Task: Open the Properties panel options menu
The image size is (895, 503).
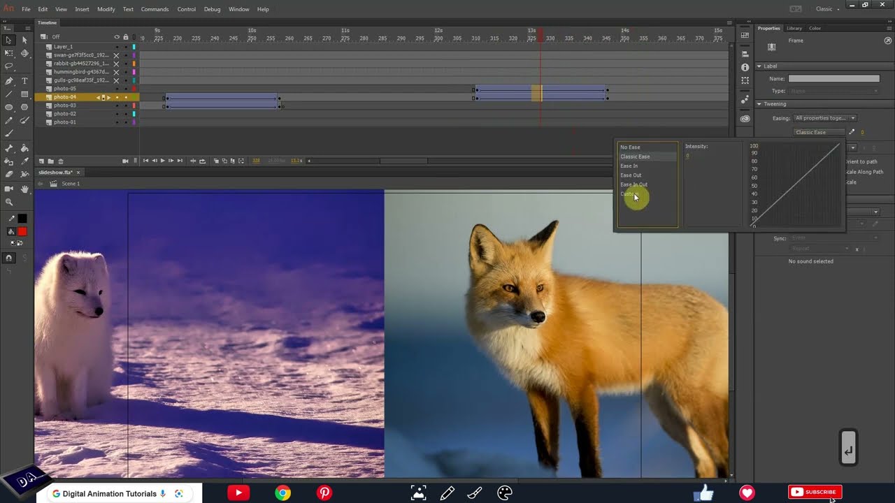Action: click(x=888, y=28)
